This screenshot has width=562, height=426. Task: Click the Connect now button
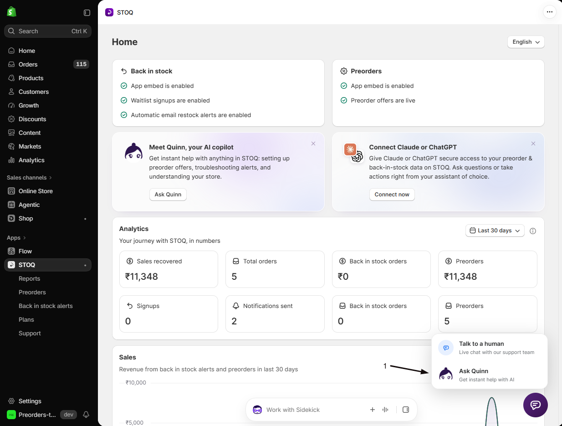pyautogui.click(x=392, y=195)
